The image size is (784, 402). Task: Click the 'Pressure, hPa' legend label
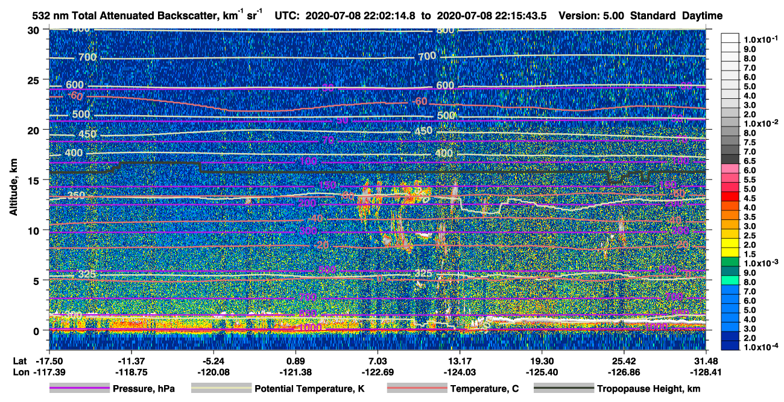145,389
